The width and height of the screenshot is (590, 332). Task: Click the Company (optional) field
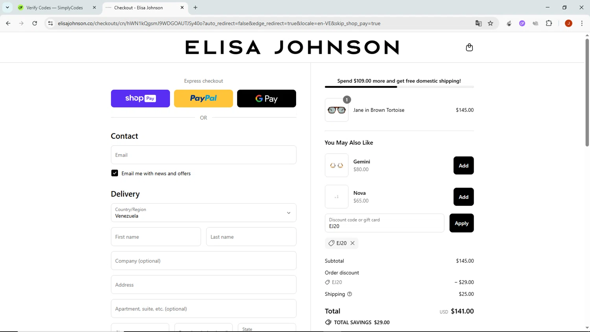(x=203, y=261)
